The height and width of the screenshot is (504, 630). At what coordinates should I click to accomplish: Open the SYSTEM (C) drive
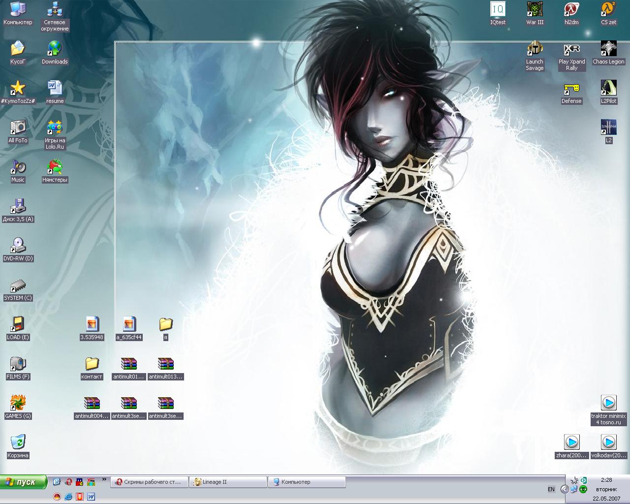coord(18,289)
